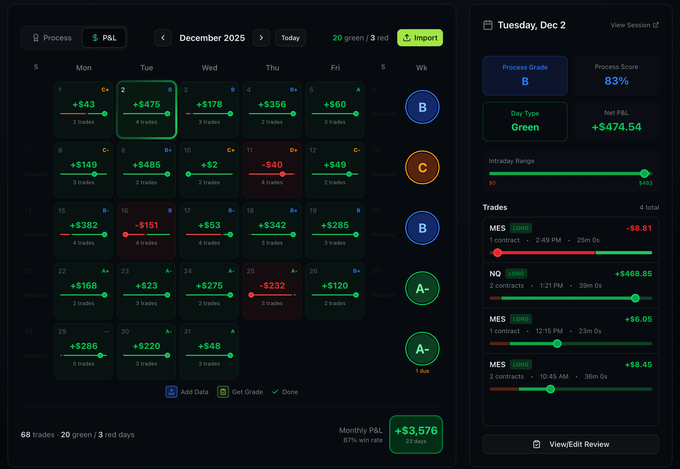Viewport: 680px width, 469px height.
Task: Go to previous month with the left chevron
Action: click(163, 38)
